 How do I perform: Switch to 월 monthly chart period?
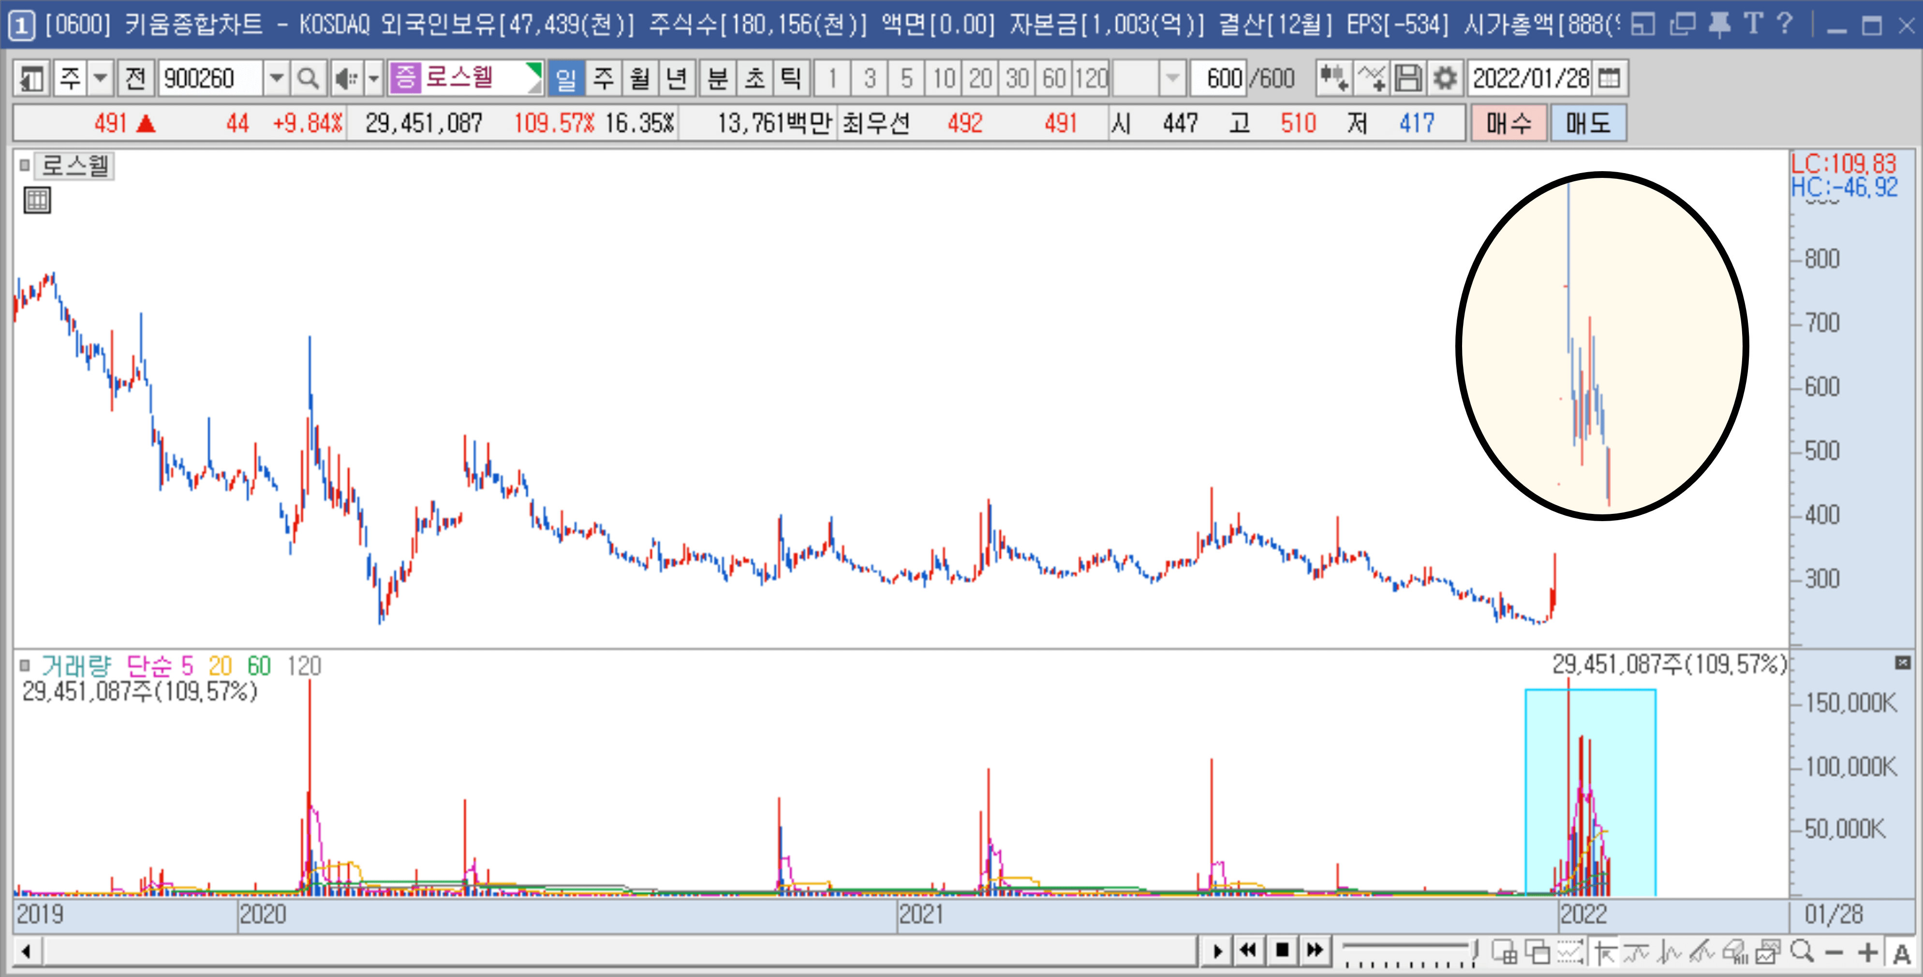[x=640, y=78]
